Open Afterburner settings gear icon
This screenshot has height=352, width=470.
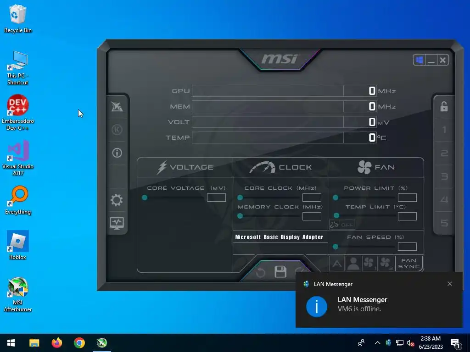point(117,200)
